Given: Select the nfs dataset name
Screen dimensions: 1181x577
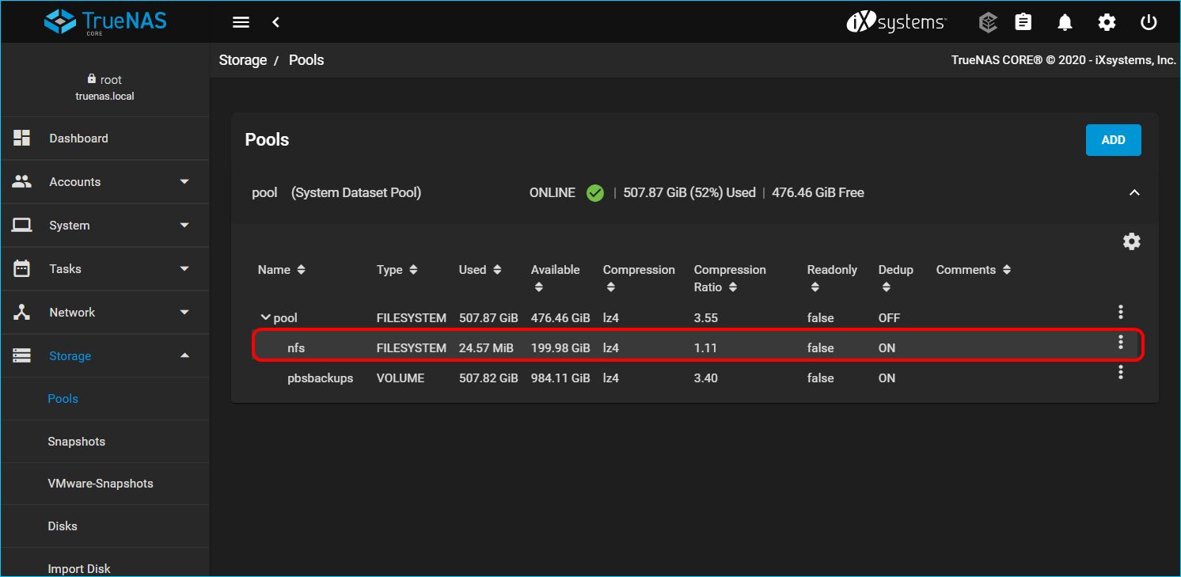Looking at the screenshot, I should [x=296, y=348].
